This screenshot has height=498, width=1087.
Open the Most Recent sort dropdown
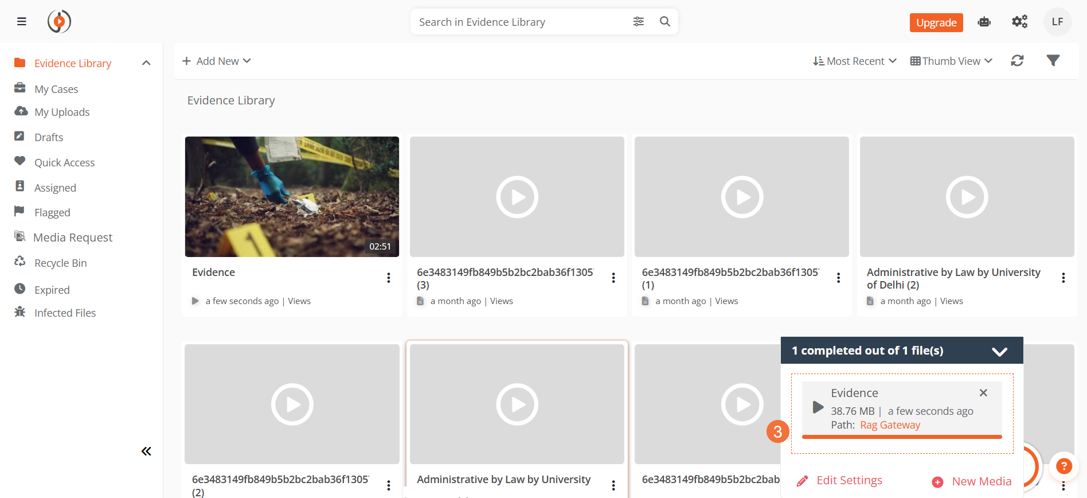(x=855, y=61)
